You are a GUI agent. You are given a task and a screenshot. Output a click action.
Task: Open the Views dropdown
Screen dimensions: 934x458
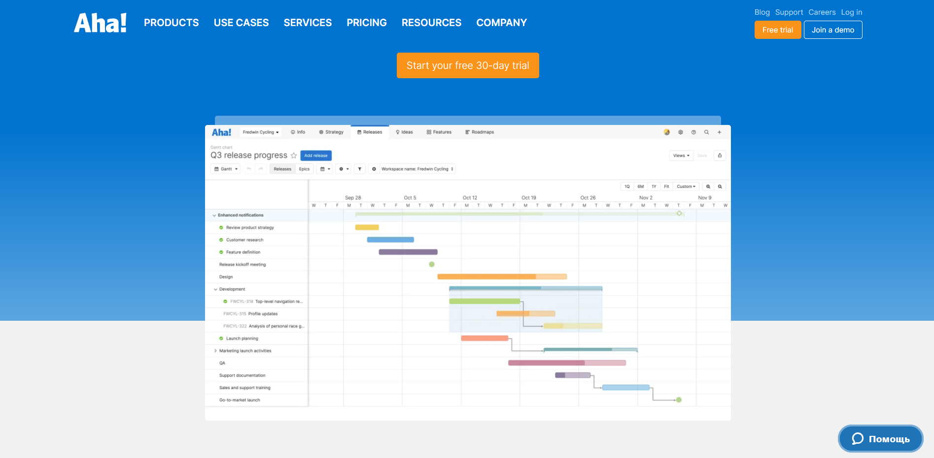point(681,155)
